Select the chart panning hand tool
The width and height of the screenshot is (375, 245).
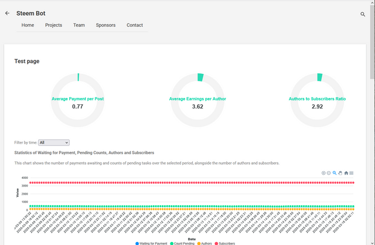pyautogui.click(x=340, y=173)
